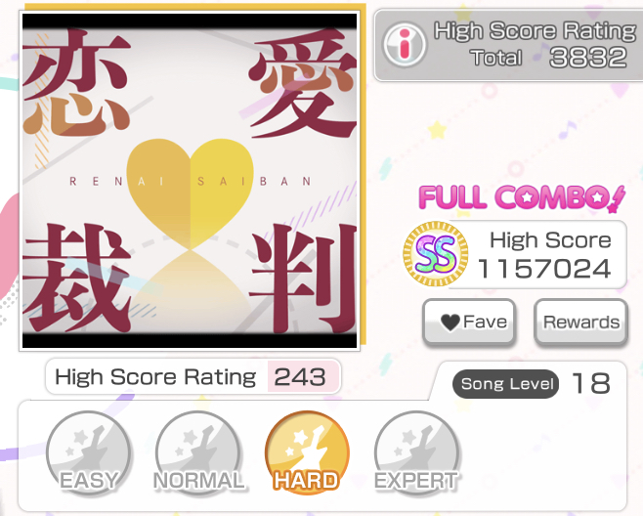The width and height of the screenshot is (643, 516).
Task: Click the guitar icon in EXPERT badge
Action: 417,445
